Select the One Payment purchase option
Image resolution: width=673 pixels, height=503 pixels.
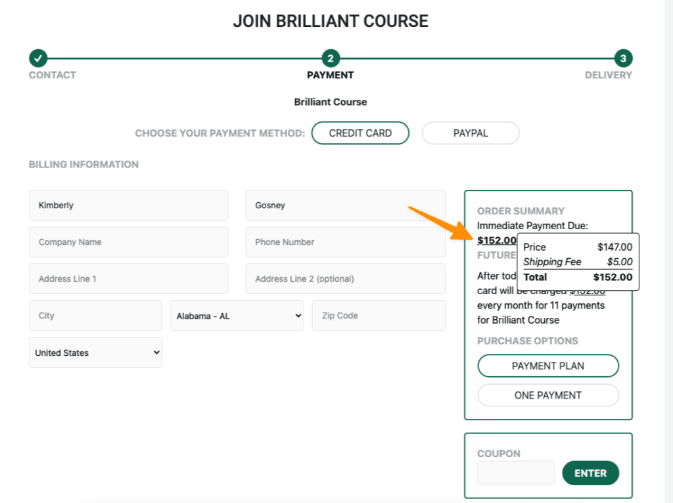(547, 395)
